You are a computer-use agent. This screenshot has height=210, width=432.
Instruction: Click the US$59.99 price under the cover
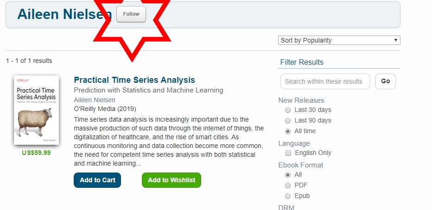point(36,153)
